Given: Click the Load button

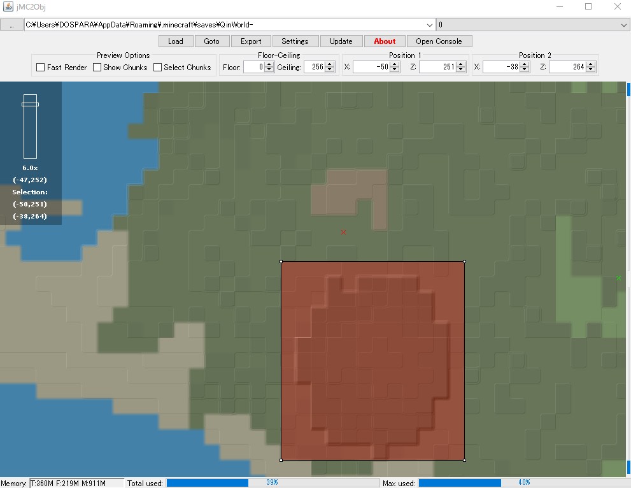Looking at the screenshot, I should (176, 41).
